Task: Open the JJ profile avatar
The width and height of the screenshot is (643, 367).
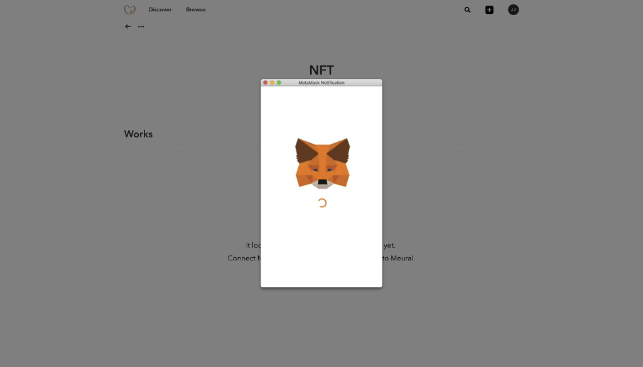Action: (x=513, y=10)
